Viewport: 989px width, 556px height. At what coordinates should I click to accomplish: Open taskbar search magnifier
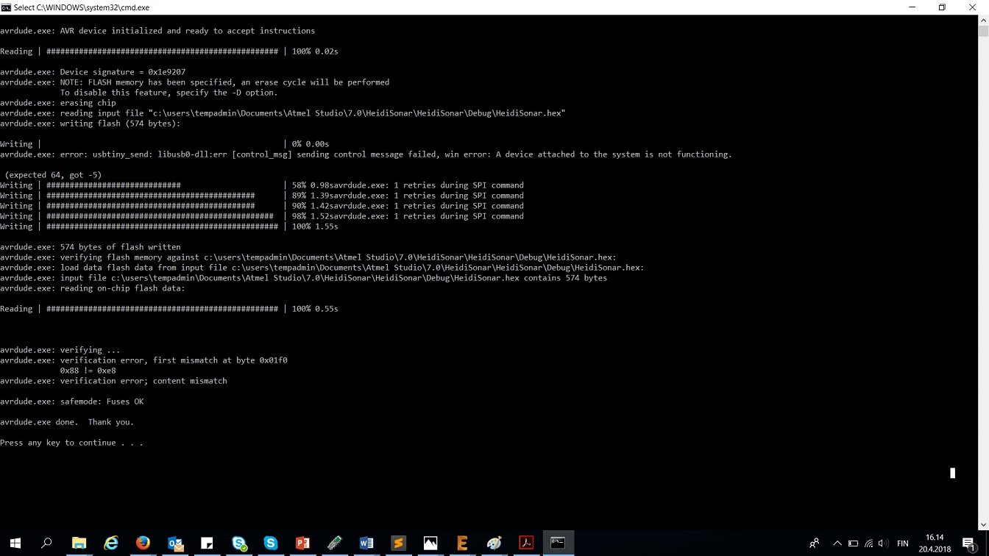[x=46, y=543]
